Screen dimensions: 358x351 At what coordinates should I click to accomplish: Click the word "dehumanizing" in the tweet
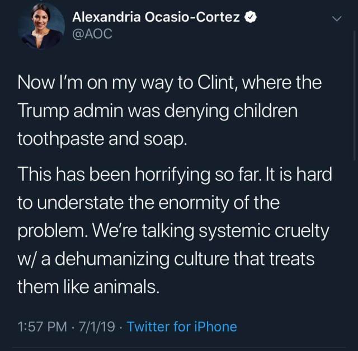(x=112, y=260)
